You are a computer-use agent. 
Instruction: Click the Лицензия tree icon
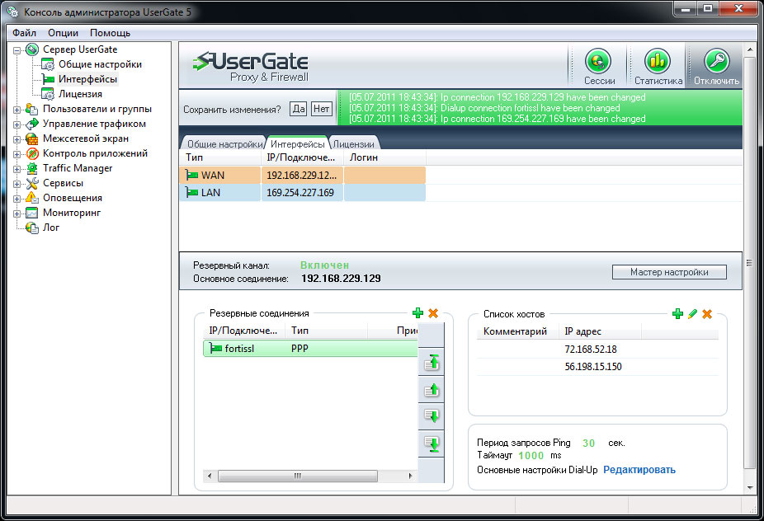point(48,94)
